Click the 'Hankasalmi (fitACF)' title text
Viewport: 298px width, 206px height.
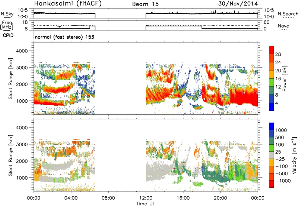pyautogui.click(x=68, y=3)
